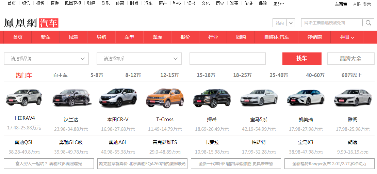The height and width of the screenshot is (174, 377).
Task: Open 军事 in the top menu
Action: [x=234, y=3]
